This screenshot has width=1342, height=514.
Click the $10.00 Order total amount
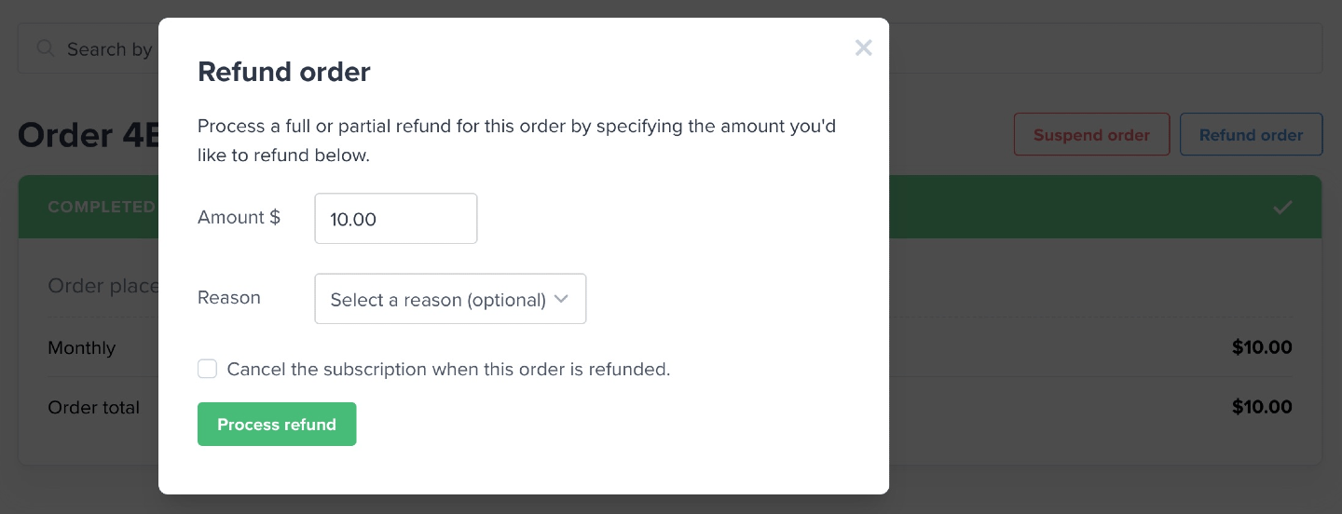tap(1262, 407)
